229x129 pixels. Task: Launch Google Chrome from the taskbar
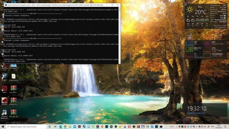tap(65, 126)
